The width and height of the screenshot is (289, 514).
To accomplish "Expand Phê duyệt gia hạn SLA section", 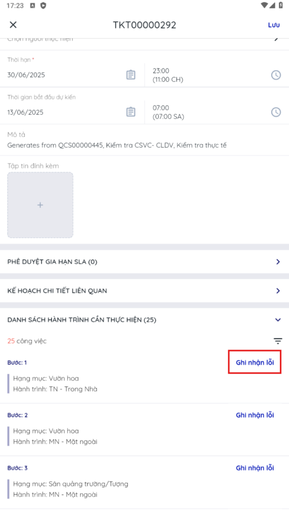I will point(144,262).
